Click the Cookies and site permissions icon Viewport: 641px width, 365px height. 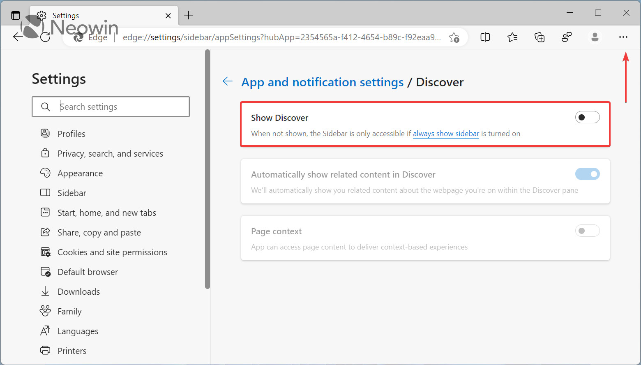(45, 252)
